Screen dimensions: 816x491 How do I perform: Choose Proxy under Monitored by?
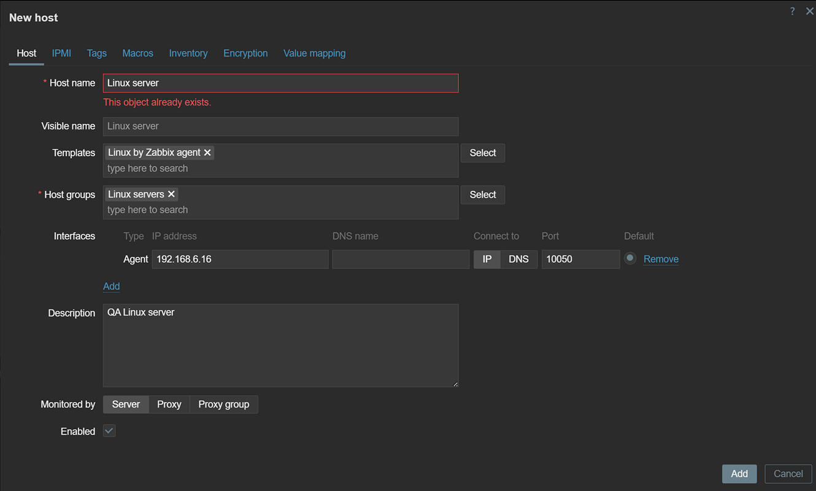pyautogui.click(x=169, y=404)
